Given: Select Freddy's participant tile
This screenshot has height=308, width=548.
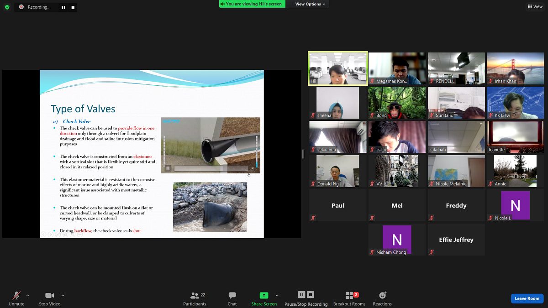Looking at the screenshot, I should 456,205.
